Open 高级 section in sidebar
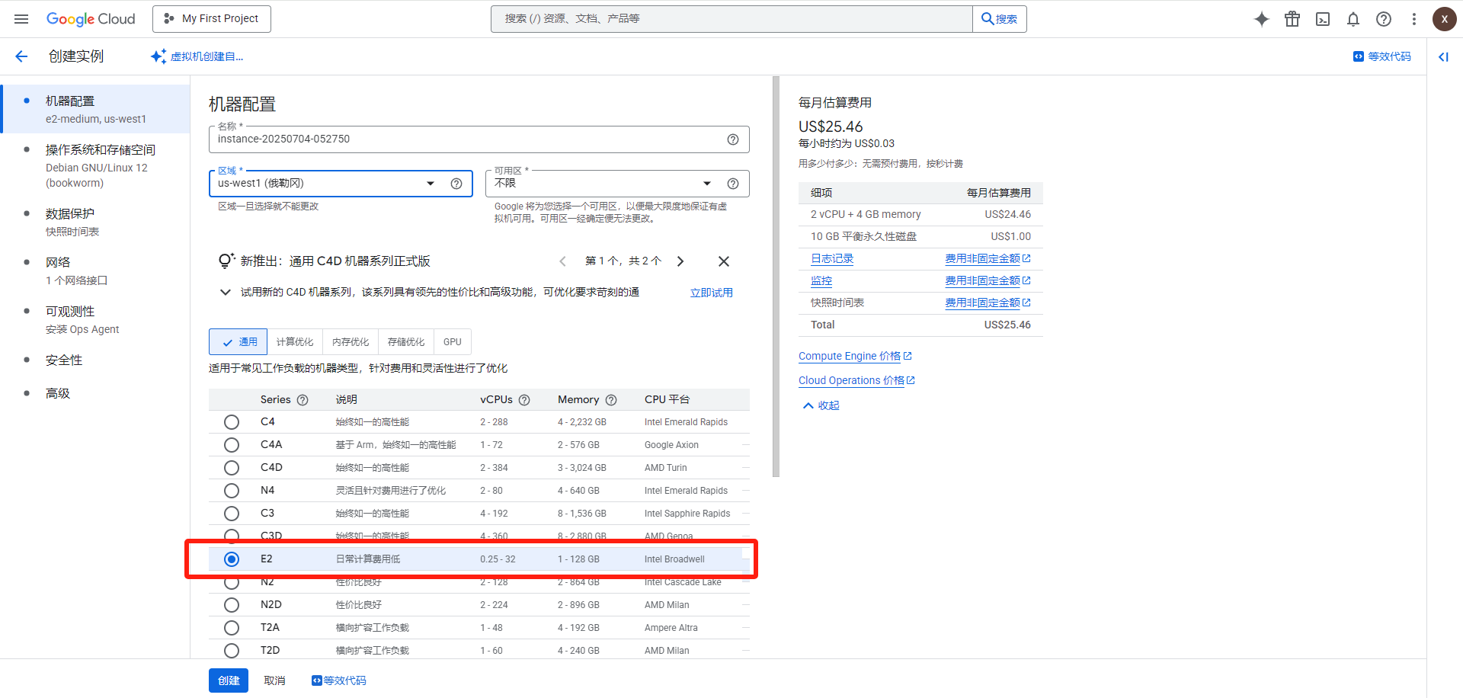The height and width of the screenshot is (698, 1463). [x=96, y=394]
